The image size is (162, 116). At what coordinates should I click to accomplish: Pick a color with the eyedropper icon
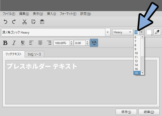[157, 32]
